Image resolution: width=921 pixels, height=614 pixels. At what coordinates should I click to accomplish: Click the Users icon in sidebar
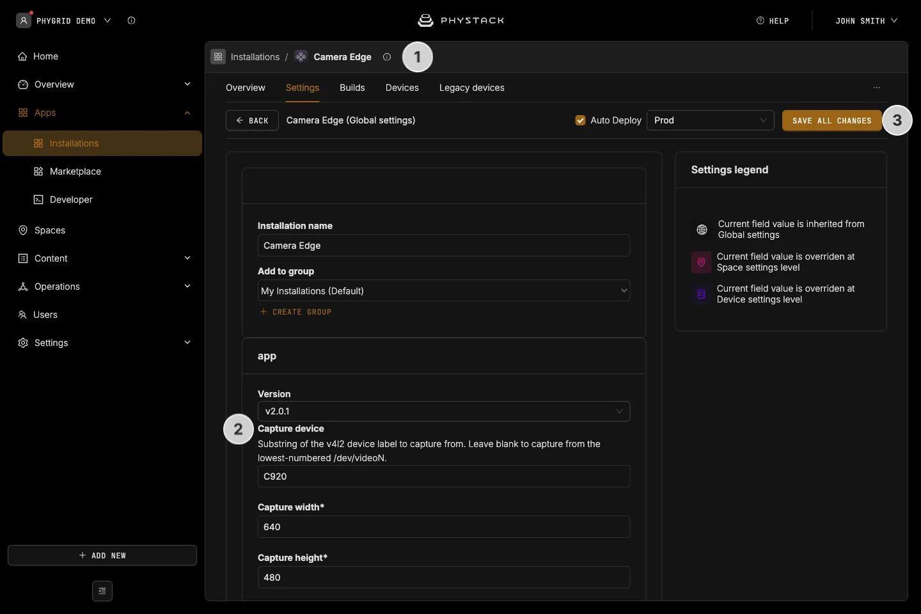click(x=22, y=315)
